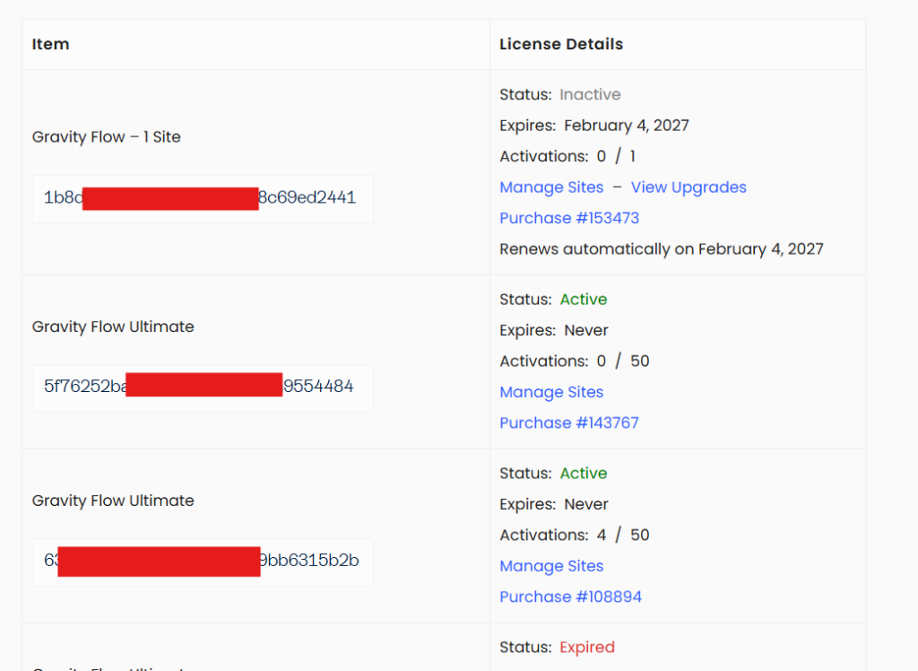Image resolution: width=918 pixels, height=671 pixels.
Task: Click the "Activations: 4 / 50" text
Action: pos(574,535)
